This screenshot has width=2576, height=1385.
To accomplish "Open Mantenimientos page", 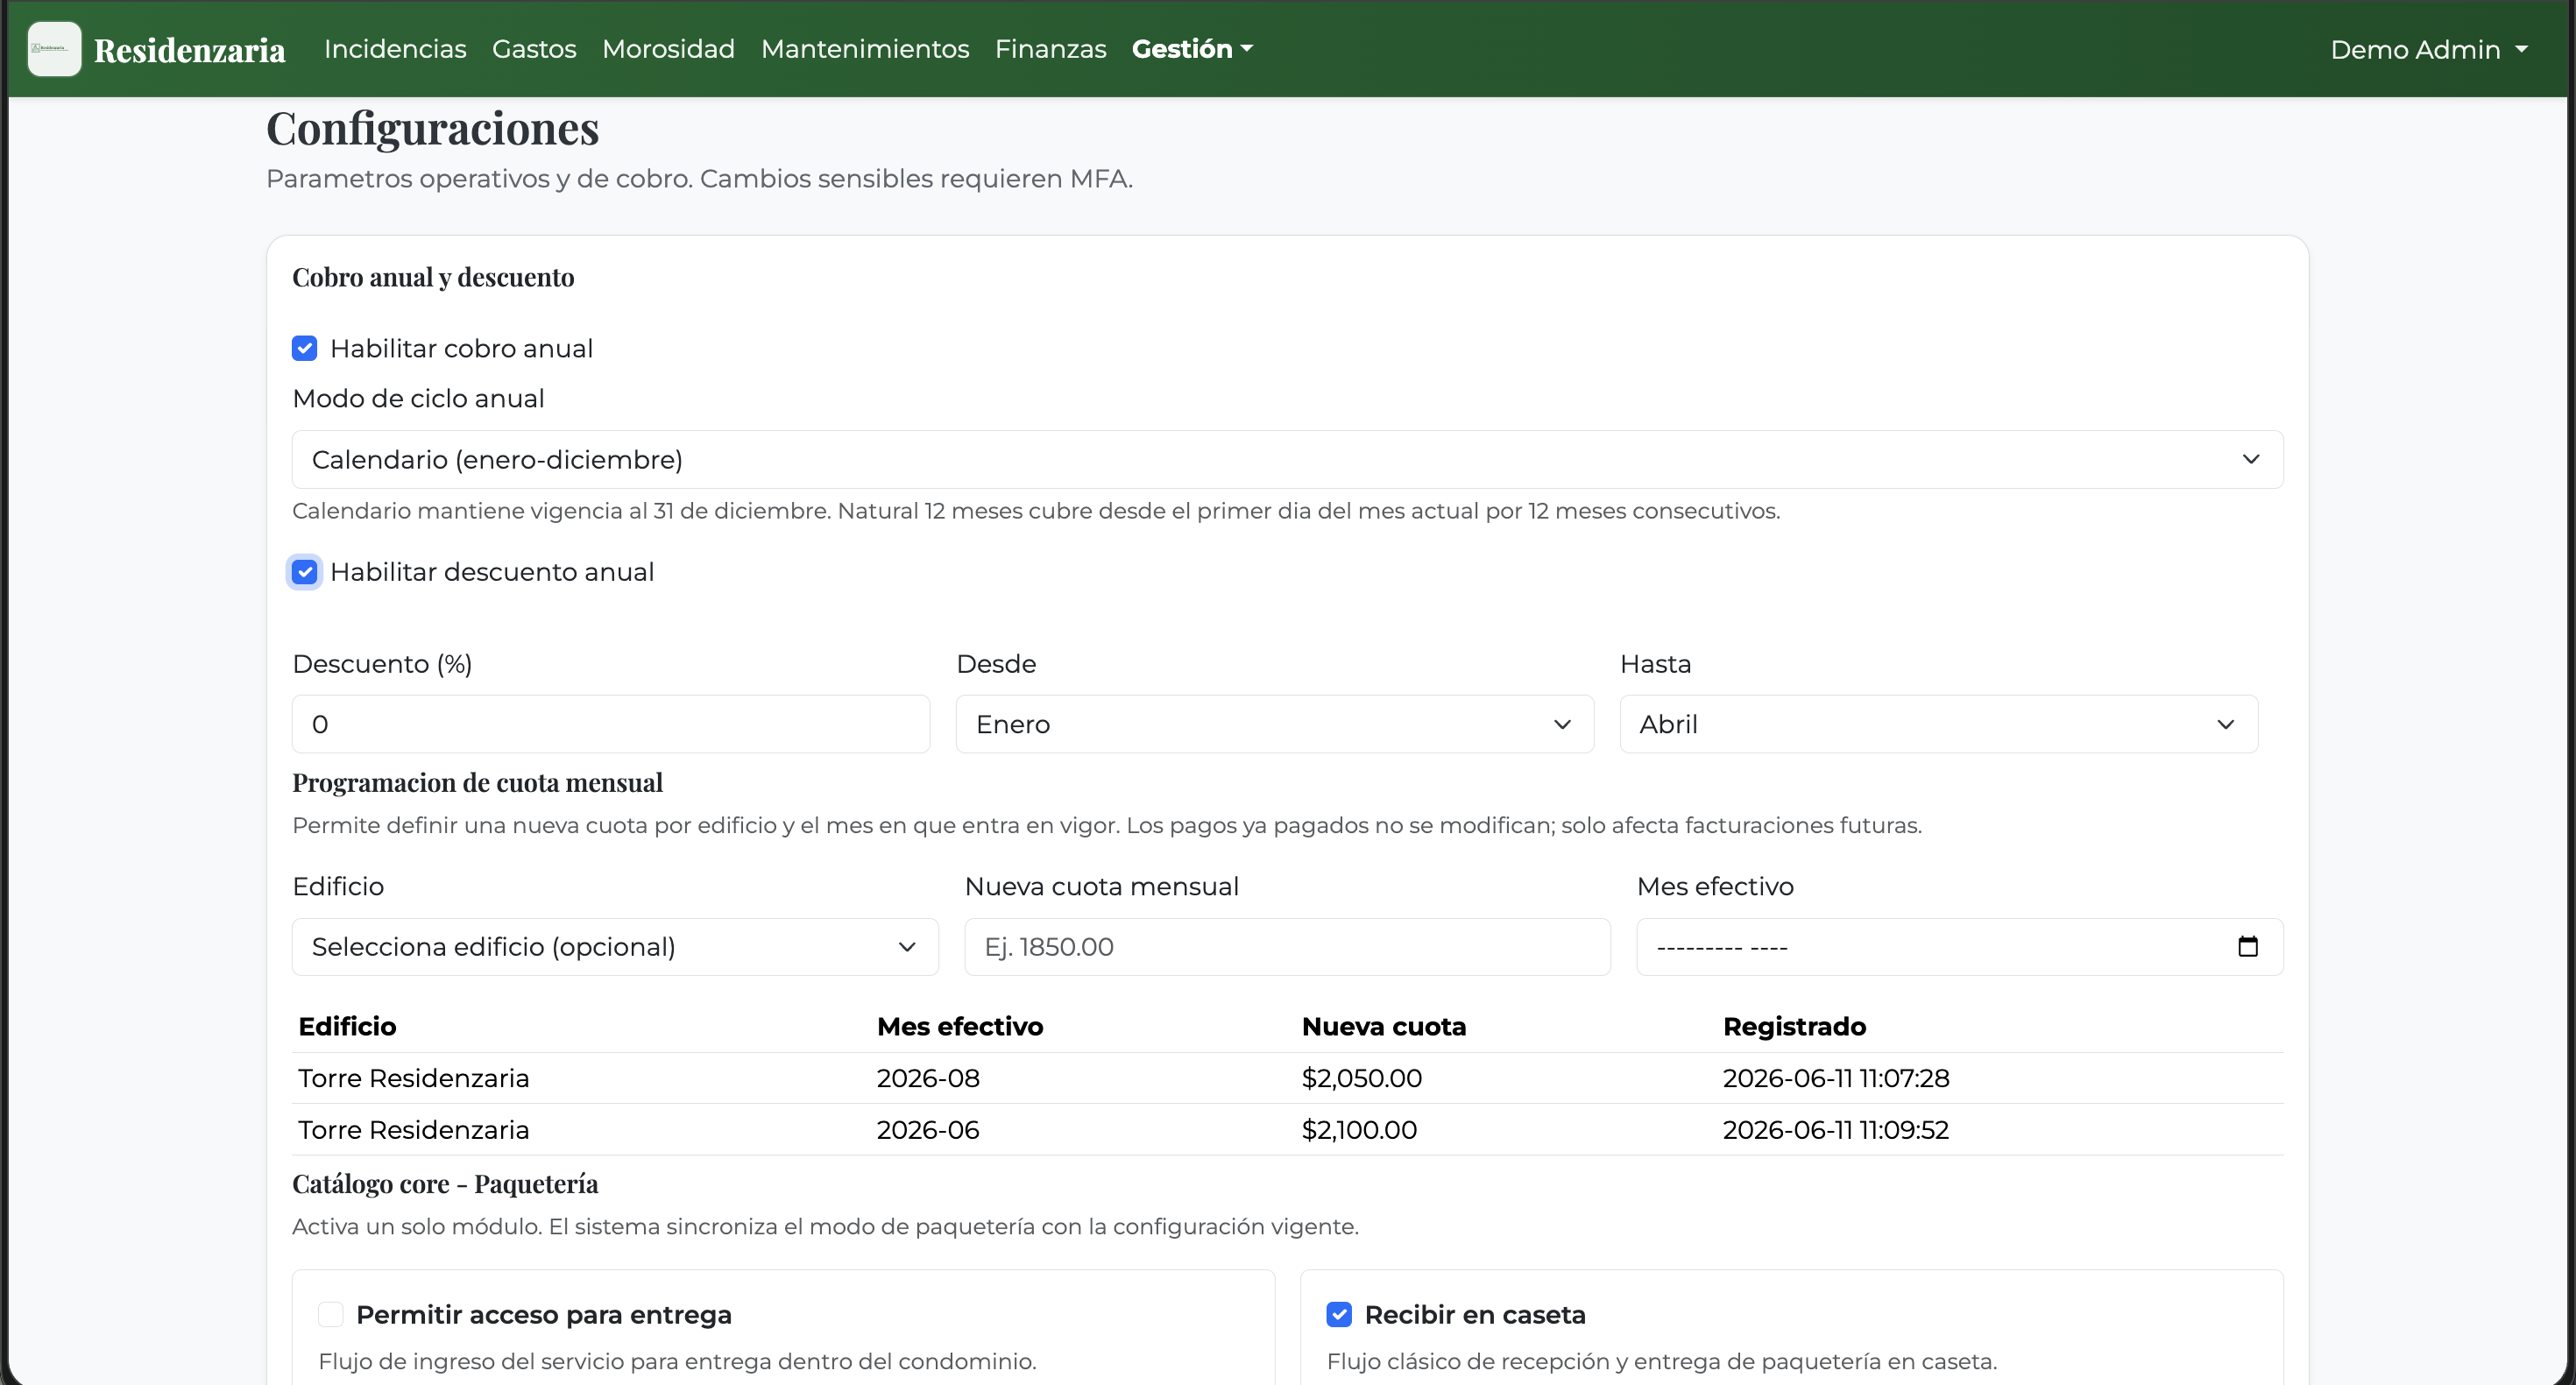I will pyautogui.click(x=865, y=49).
